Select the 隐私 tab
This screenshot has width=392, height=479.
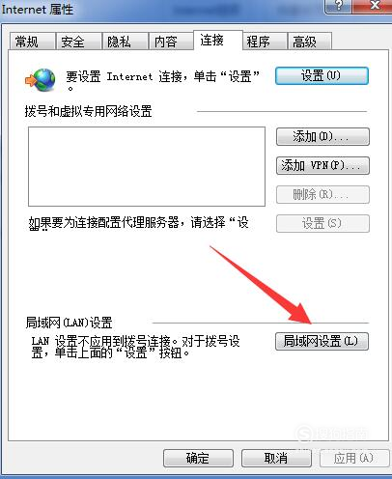point(125,42)
